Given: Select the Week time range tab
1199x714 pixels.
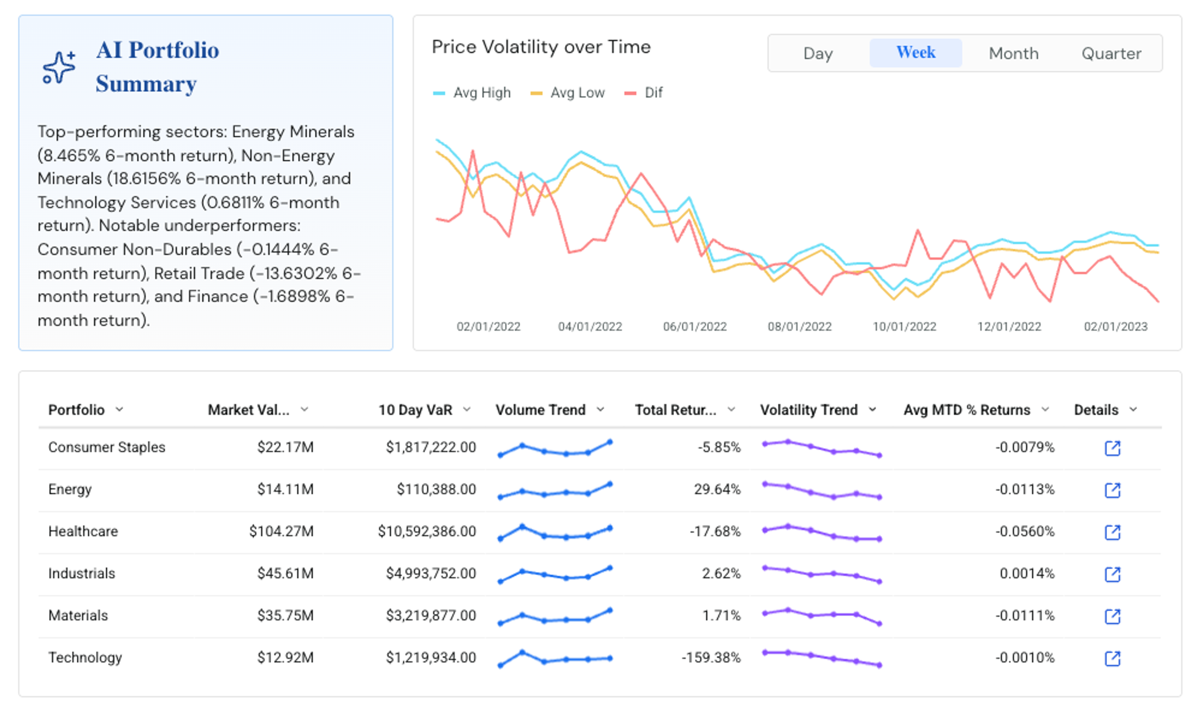Looking at the screenshot, I should (915, 52).
